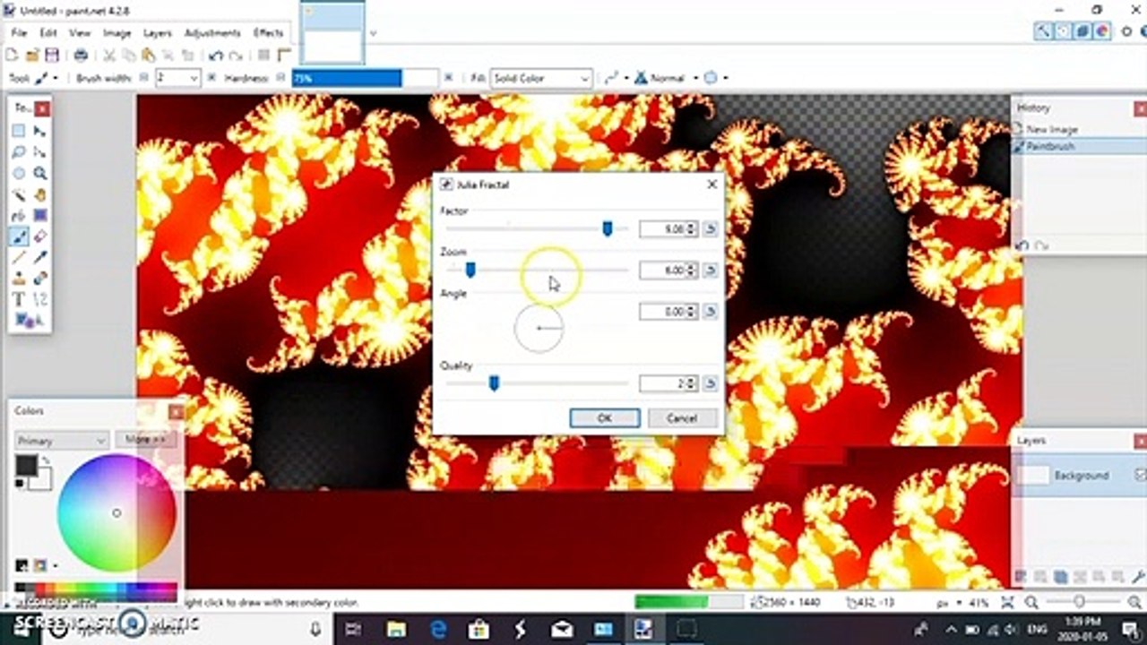Open the Edit menu
The image size is (1147, 645).
point(47,32)
